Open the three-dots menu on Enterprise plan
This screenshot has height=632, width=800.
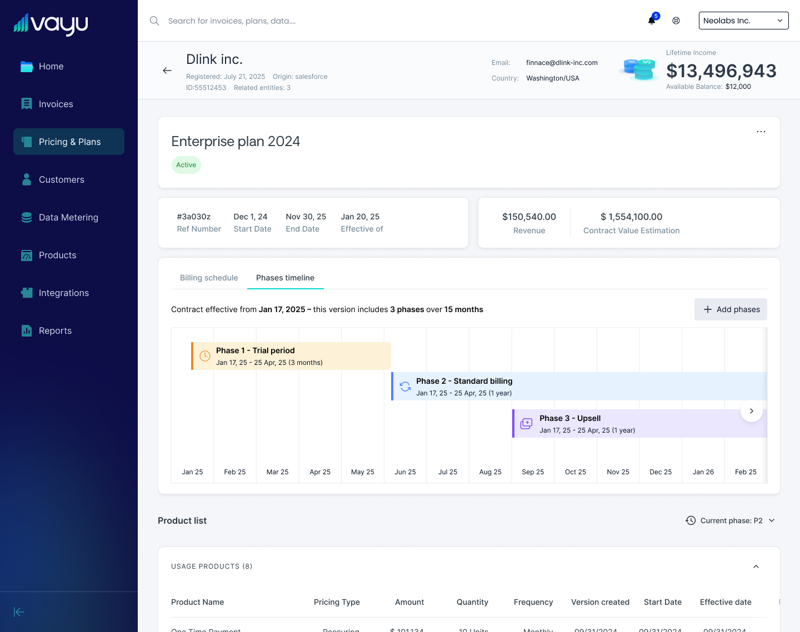coord(761,132)
